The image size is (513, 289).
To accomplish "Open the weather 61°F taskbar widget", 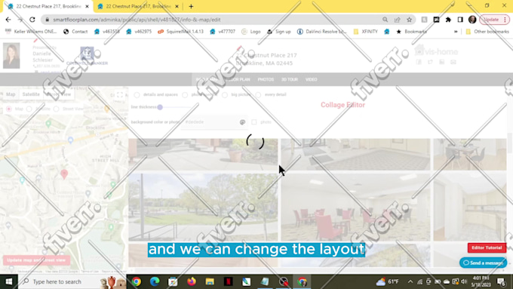I will tap(388, 281).
